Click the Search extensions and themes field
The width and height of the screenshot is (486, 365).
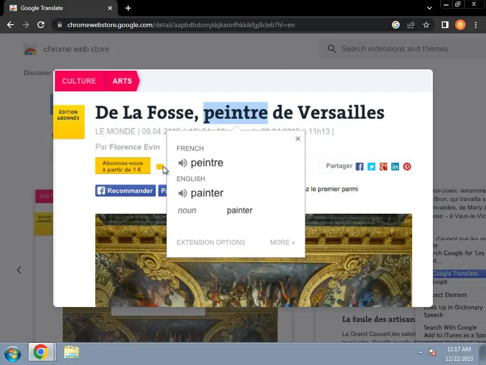coord(403,49)
